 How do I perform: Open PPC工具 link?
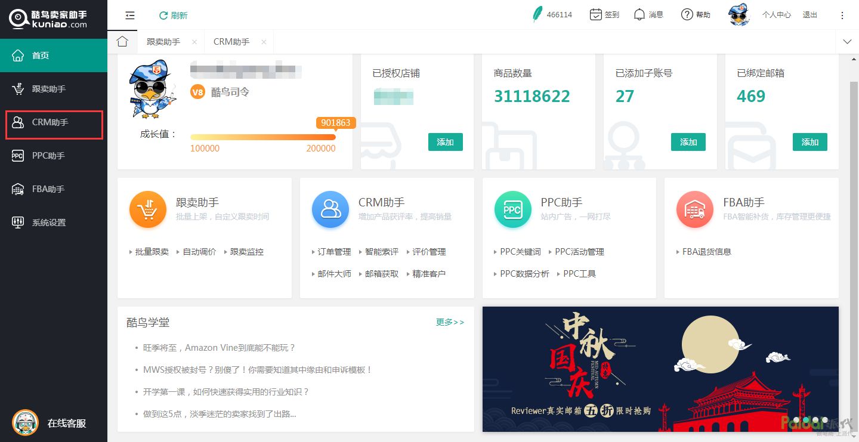[x=580, y=274]
